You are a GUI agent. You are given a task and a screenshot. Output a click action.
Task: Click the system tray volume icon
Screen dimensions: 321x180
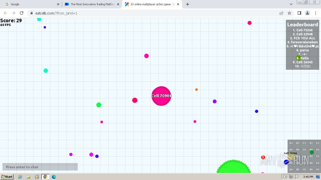tap(285, 177)
